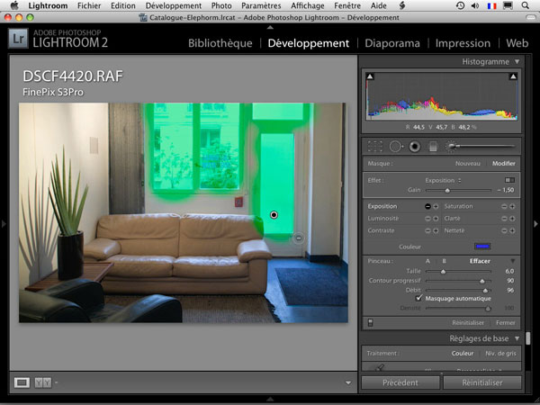Select the Before/After YY view icon
Screen dimensions: 540x405
click(x=43, y=382)
